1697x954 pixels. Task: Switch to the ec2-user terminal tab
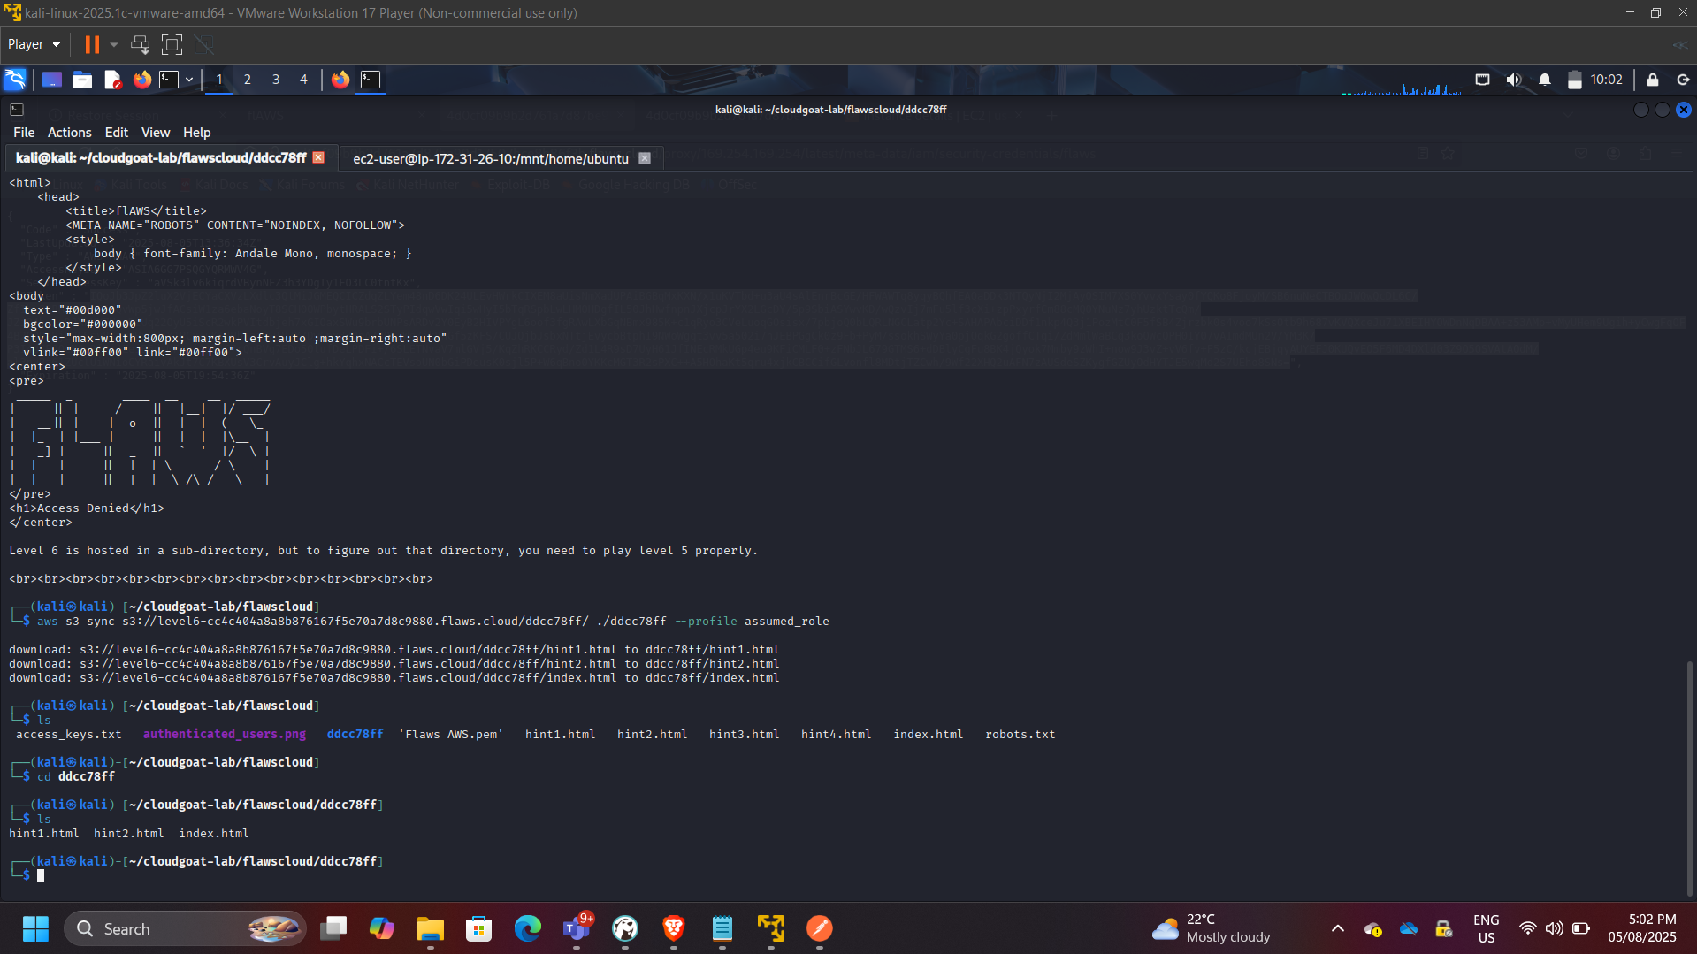492,158
